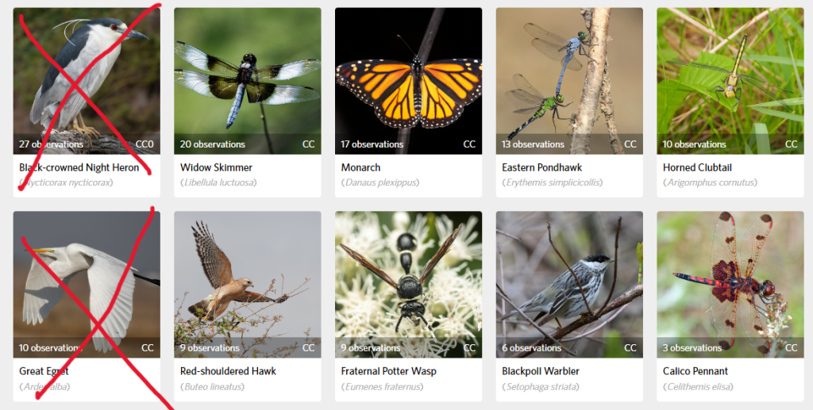Open the Calico Pennant photo
The height and width of the screenshot is (410, 813).
tap(730, 284)
